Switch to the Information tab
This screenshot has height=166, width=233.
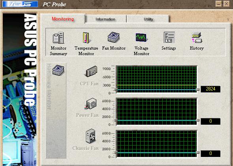(x=105, y=19)
